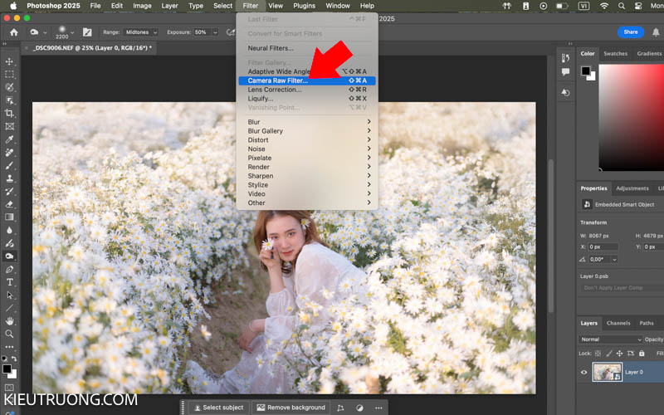Click the foreground color swatch in toolbar
The image size is (664, 415).
7,369
